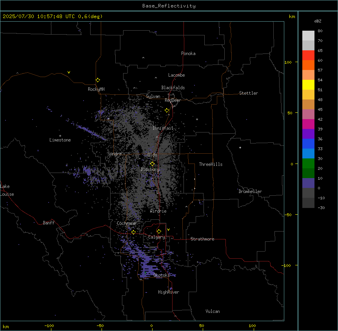Pick the magenta 39-42 dBZ legend swatch

tap(308, 124)
